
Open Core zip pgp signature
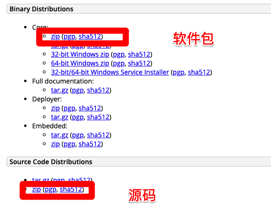coord(70,36)
